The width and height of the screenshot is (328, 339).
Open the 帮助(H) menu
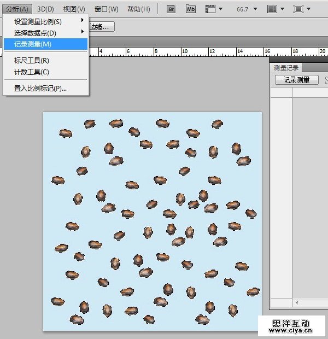coord(139,9)
